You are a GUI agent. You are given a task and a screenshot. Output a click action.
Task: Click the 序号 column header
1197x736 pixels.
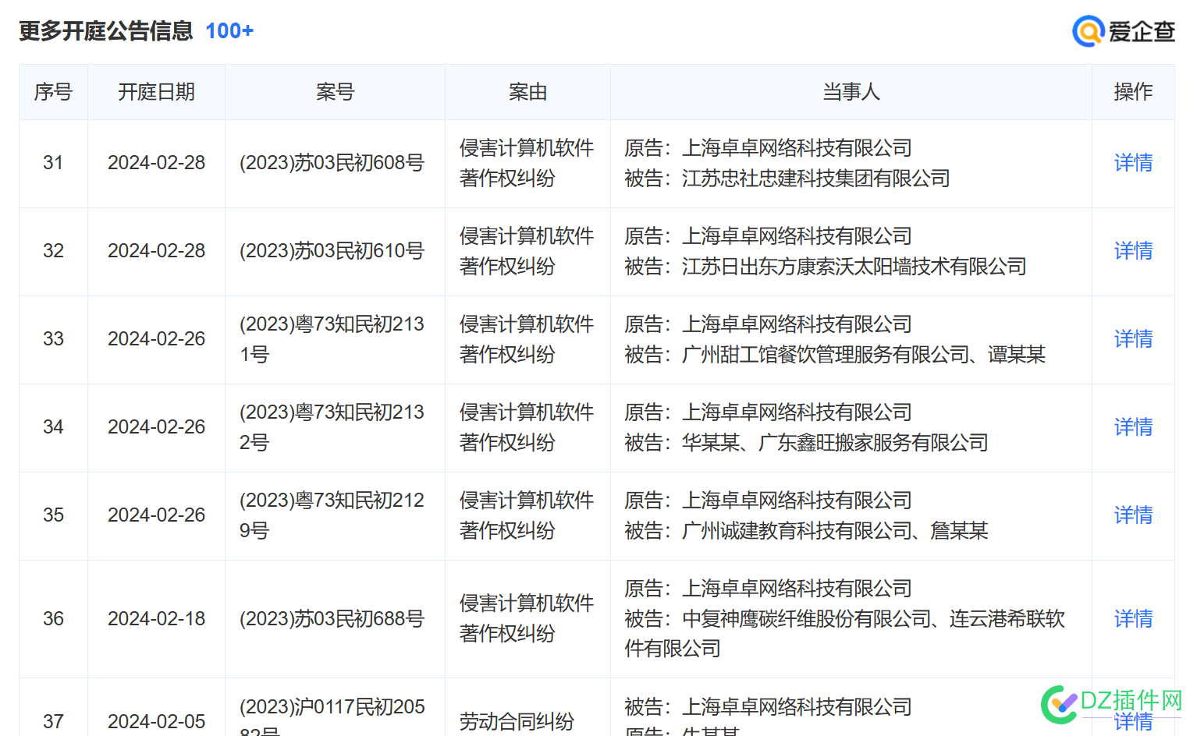click(x=53, y=92)
